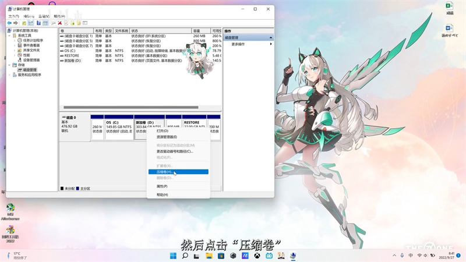Viewport: 466px width, 262px height.
Task: Expand 更多操作 submenu arrow
Action: (271, 44)
